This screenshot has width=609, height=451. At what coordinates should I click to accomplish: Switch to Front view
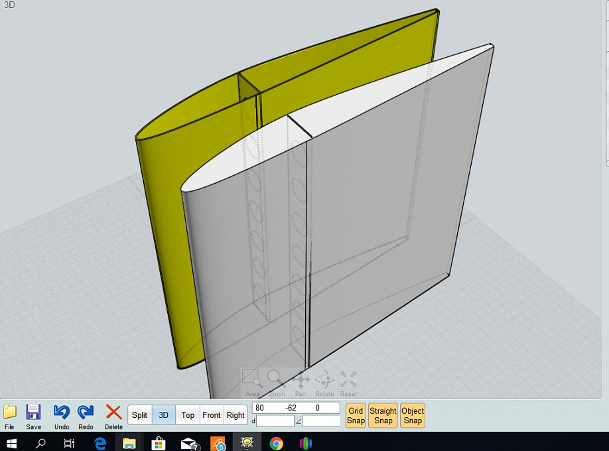point(212,415)
